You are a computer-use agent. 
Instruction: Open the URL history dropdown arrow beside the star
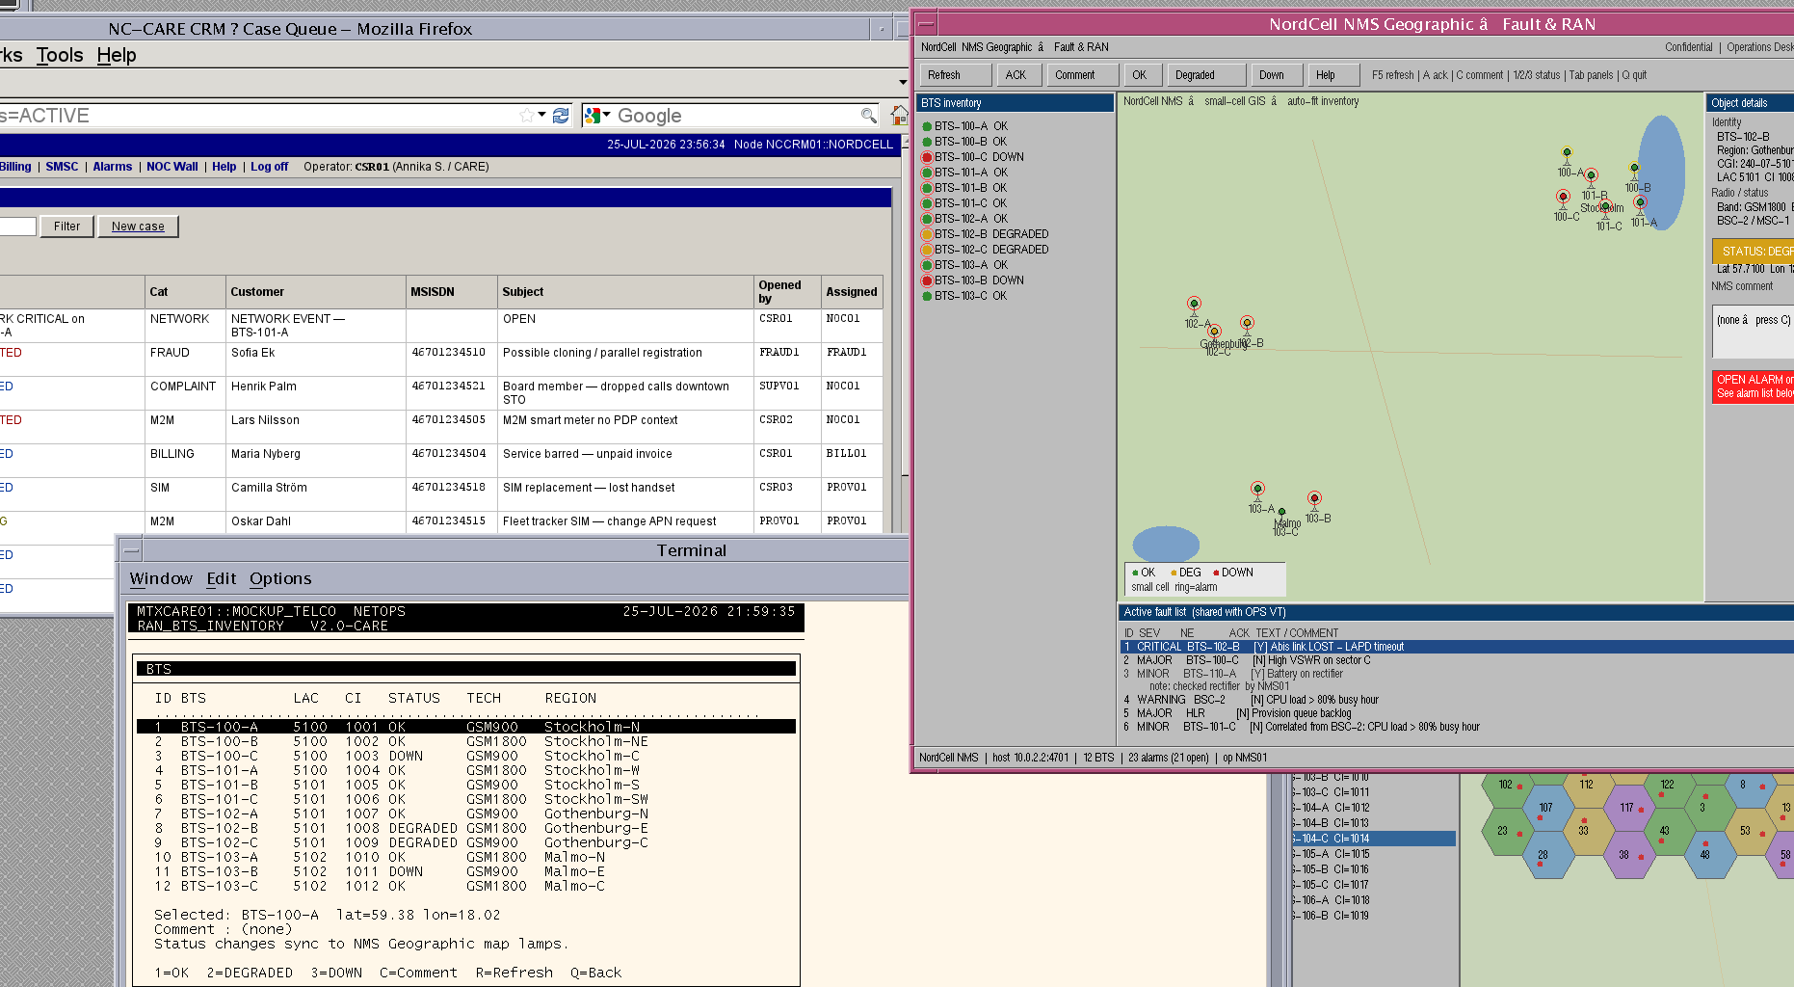(x=542, y=116)
